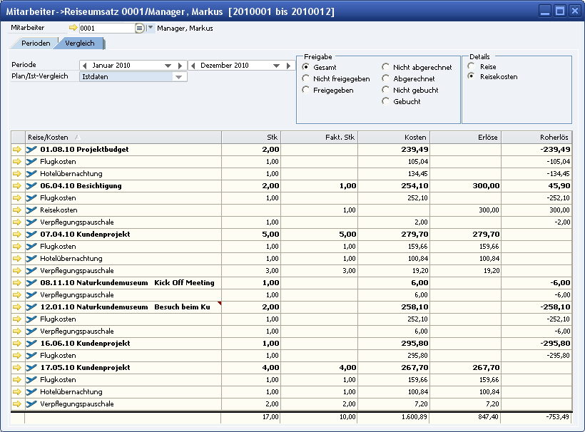Open the Plan/Ist-Vergleich Istdaten dropdown
Screen dimensions: 585x432
click(x=178, y=76)
